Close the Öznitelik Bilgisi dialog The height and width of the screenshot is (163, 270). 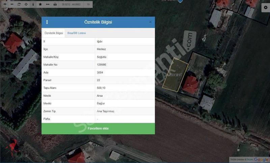pos(150,22)
